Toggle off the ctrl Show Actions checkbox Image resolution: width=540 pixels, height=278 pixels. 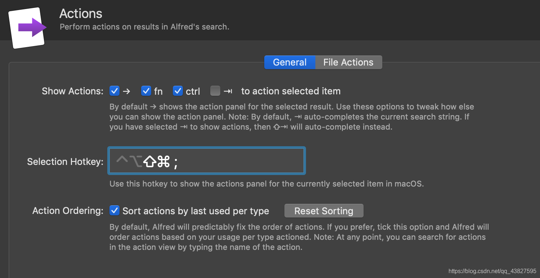pyautogui.click(x=178, y=91)
